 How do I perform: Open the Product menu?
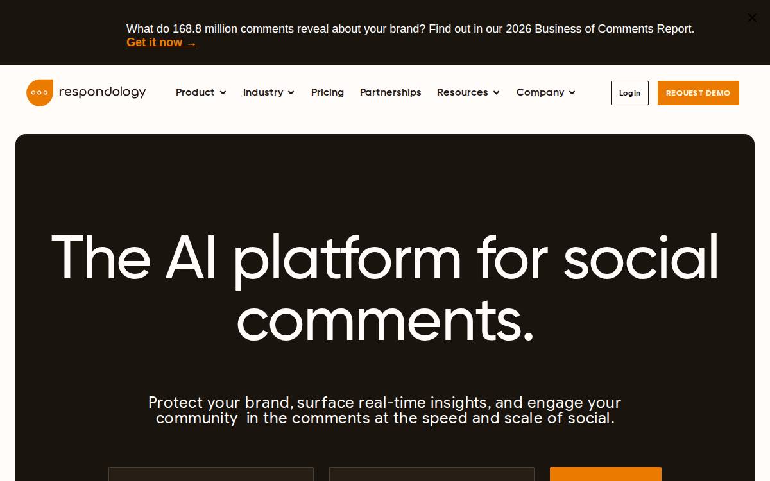click(x=195, y=92)
